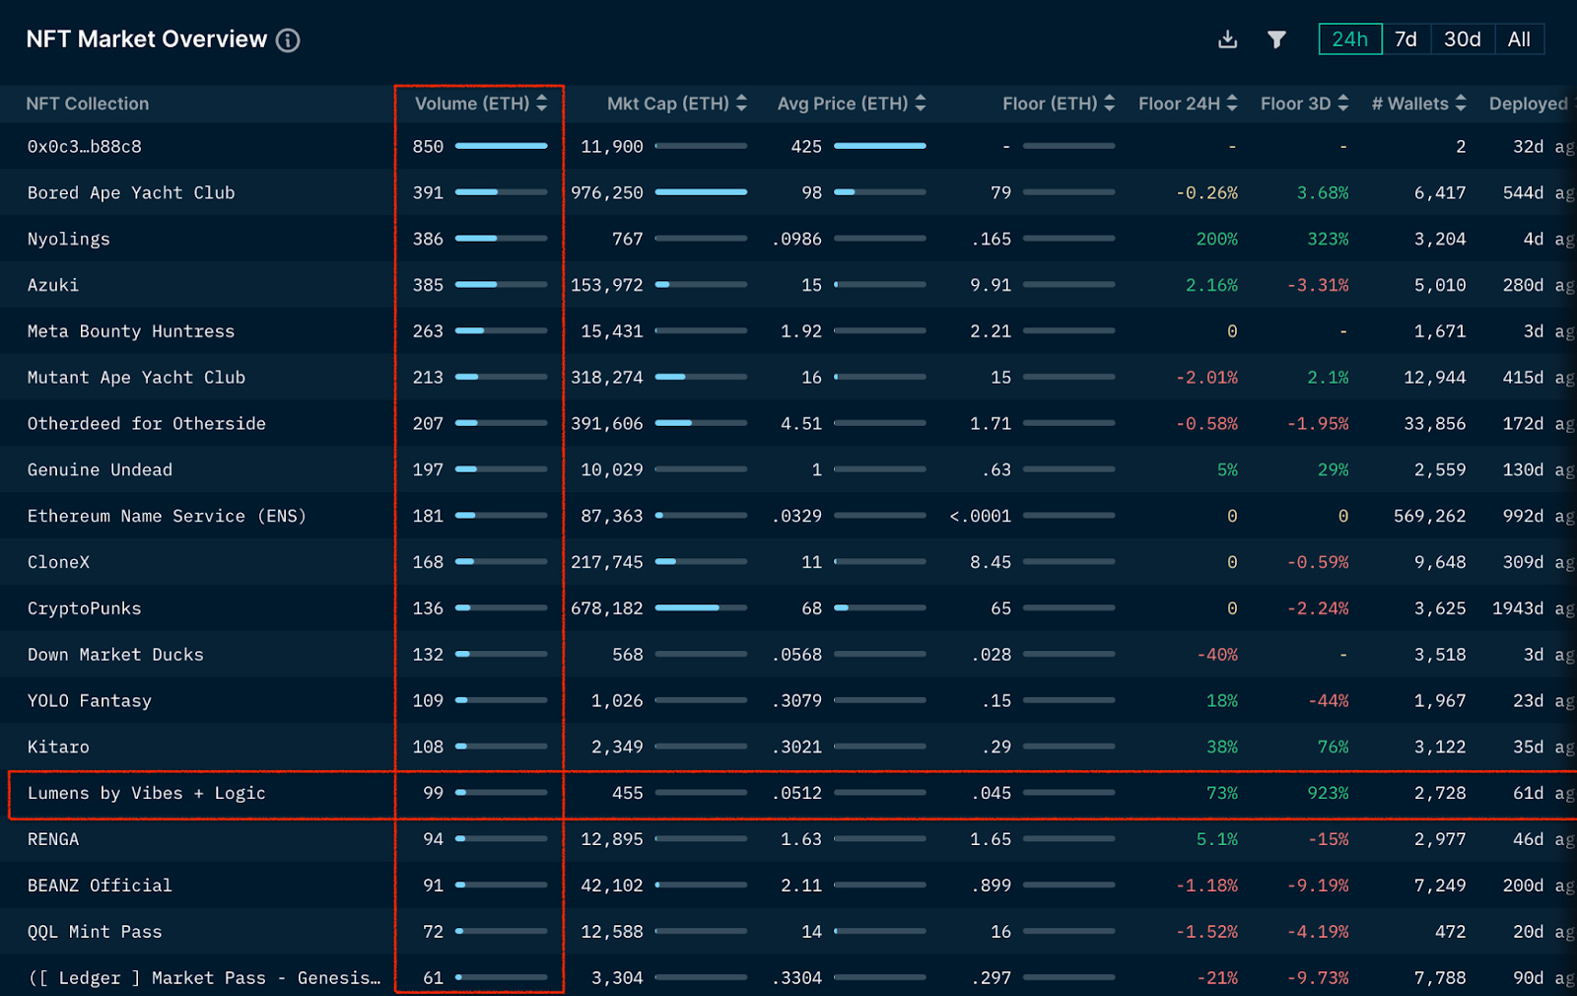The width and height of the screenshot is (1577, 996).
Task: Sort by # Wallets column arrows
Action: coord(1461,104)
